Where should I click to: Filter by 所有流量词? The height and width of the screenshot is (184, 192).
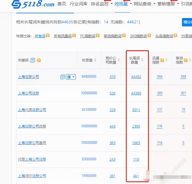click(63, 36)
